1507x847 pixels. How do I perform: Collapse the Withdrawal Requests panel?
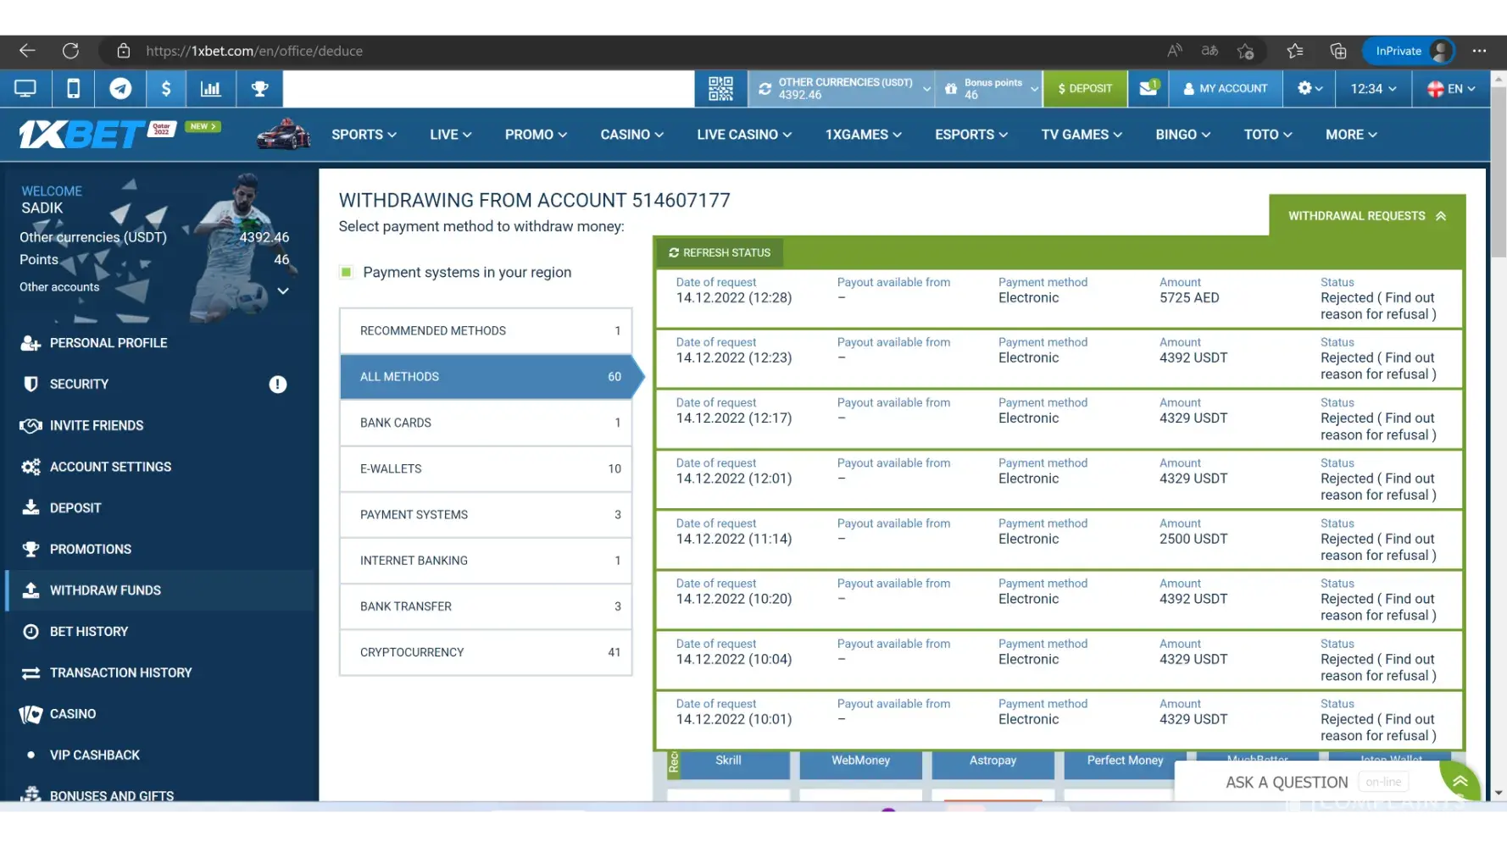coord(1366,216)
